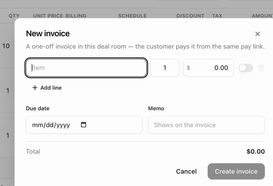Add another line to the invoice
The width and height of the screenshot is (273, 186).
[47, 88]
